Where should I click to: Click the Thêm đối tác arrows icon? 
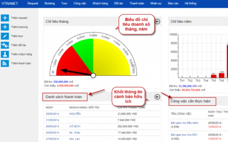5,45
